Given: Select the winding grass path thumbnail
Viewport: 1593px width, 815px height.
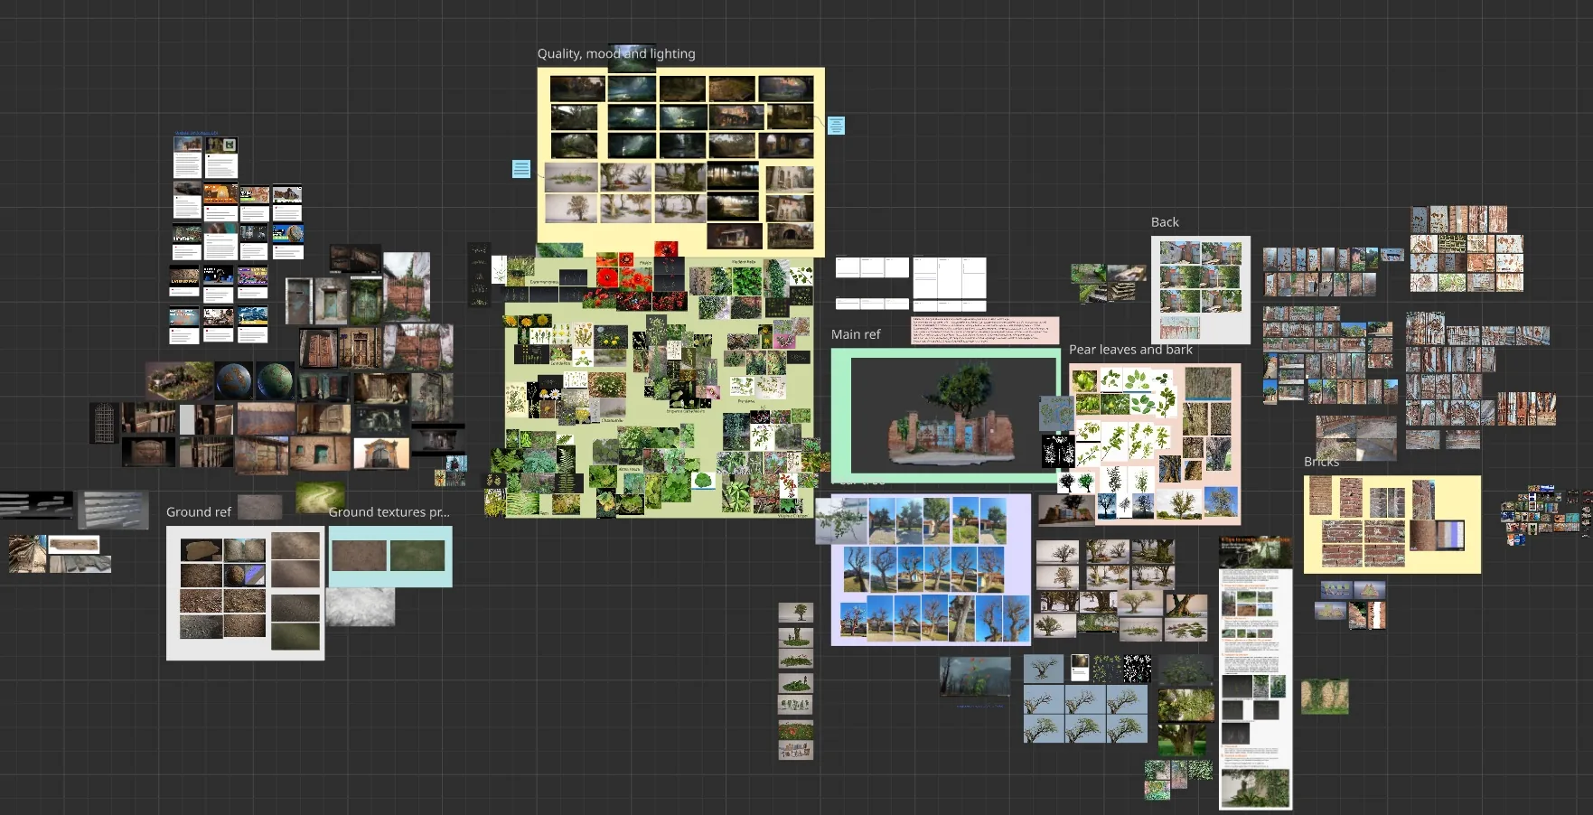Looking at the screenshot, I should (x=320, y=496).
